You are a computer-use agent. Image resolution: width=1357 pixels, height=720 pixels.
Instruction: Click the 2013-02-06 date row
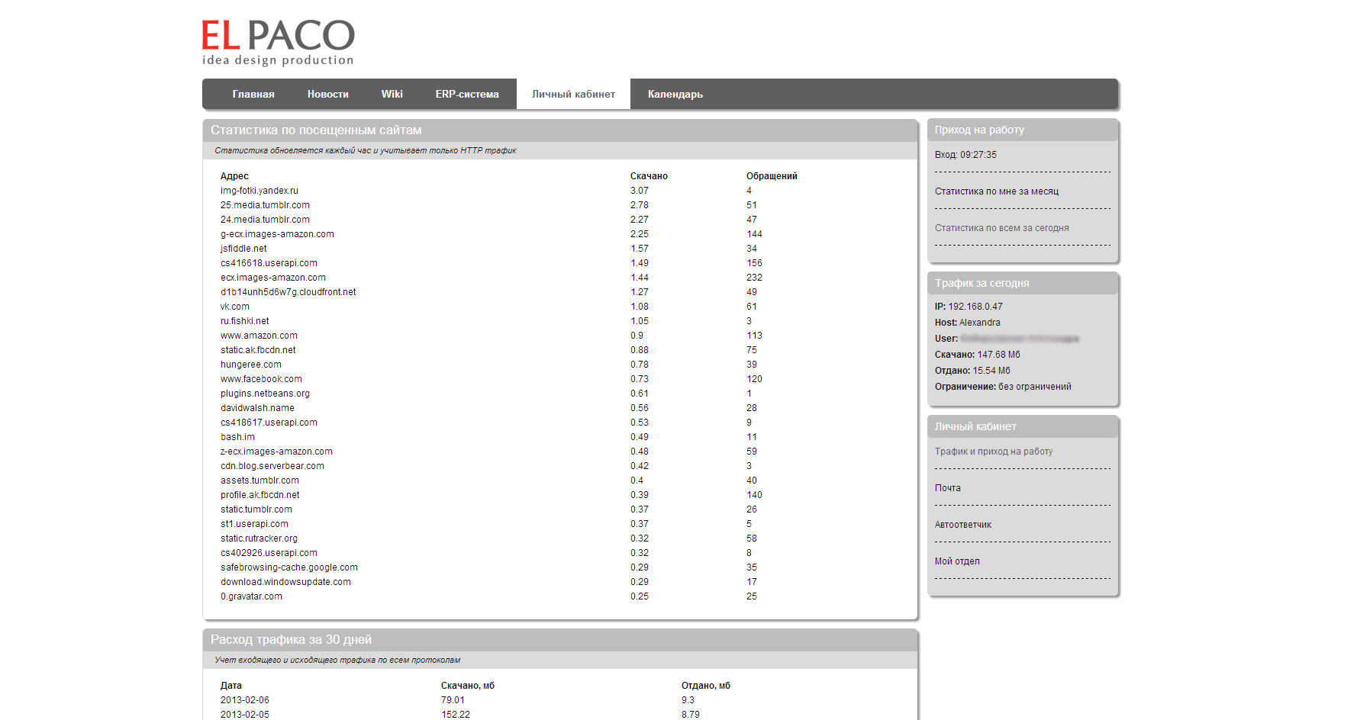click(244, 700)
